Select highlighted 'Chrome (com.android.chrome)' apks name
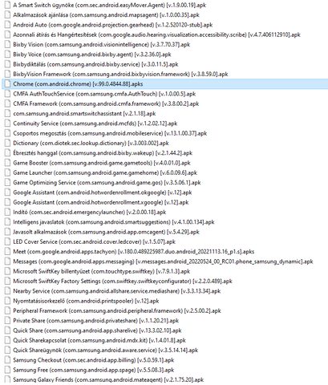Viewport: 328px width, 385px height. click(78, 84)
